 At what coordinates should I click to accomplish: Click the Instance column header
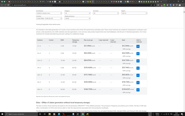[40, 40]
